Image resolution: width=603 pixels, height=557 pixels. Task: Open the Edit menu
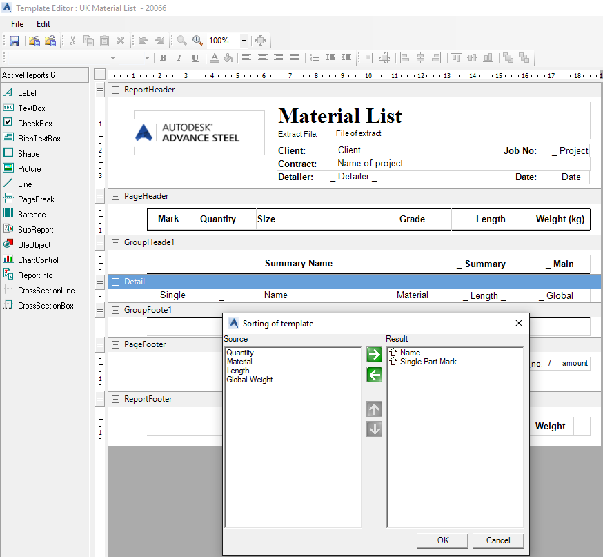(x=43, y=23)
